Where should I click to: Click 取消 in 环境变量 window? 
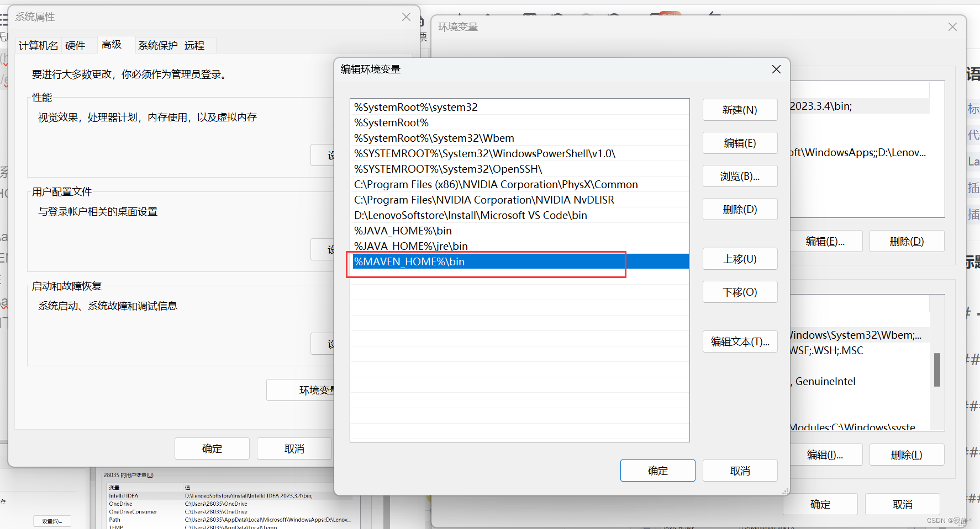point(903,504)
